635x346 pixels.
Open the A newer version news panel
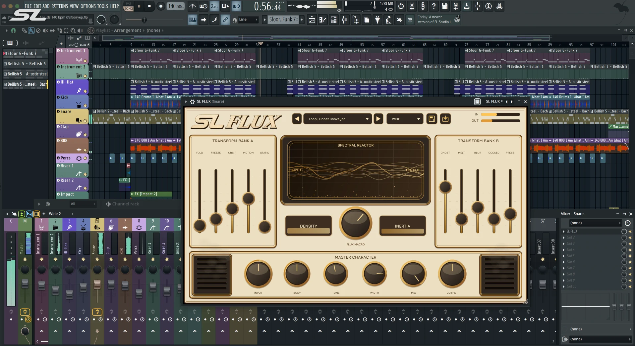439,20
